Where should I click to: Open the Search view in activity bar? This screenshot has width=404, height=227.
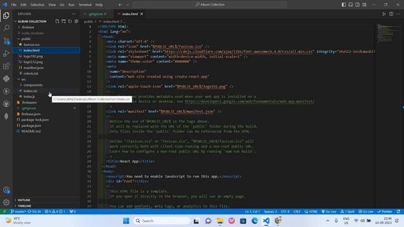click(x=6, y=28)
